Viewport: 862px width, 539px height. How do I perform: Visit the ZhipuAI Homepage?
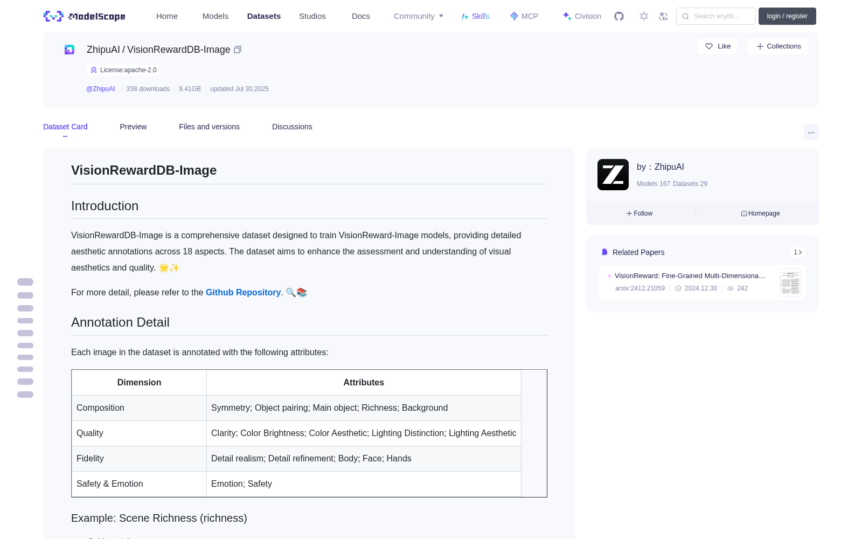760,213
